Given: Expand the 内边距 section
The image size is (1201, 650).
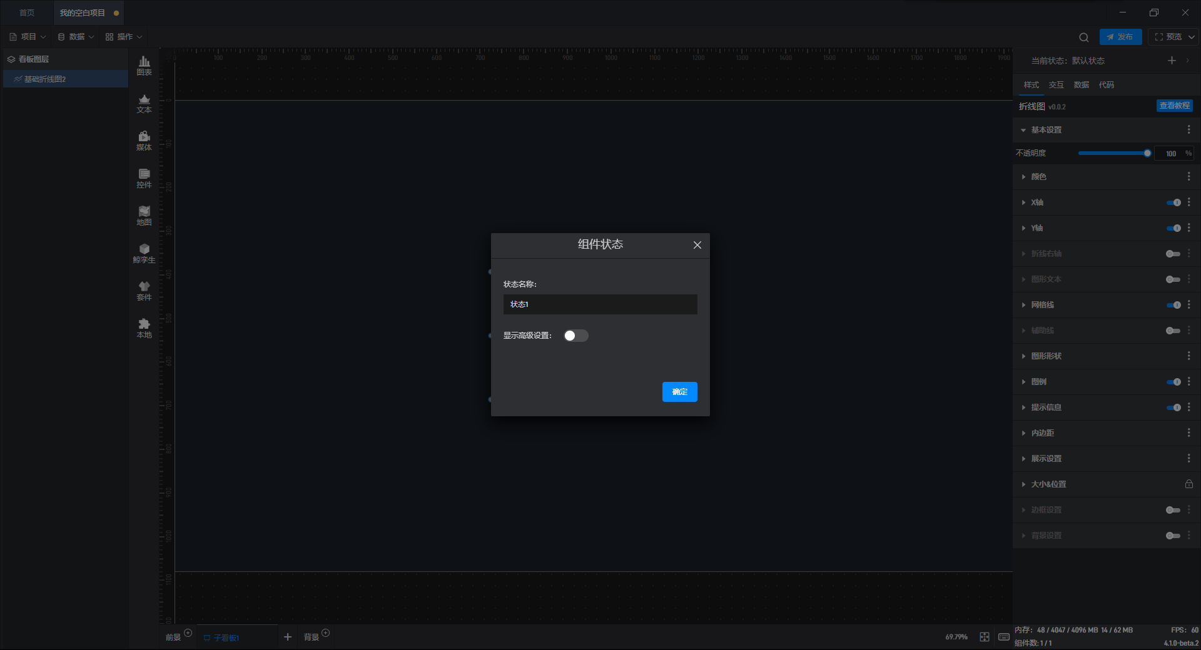Looking at the screenshot, I should pyautogui.click(x=1023, y=433).
